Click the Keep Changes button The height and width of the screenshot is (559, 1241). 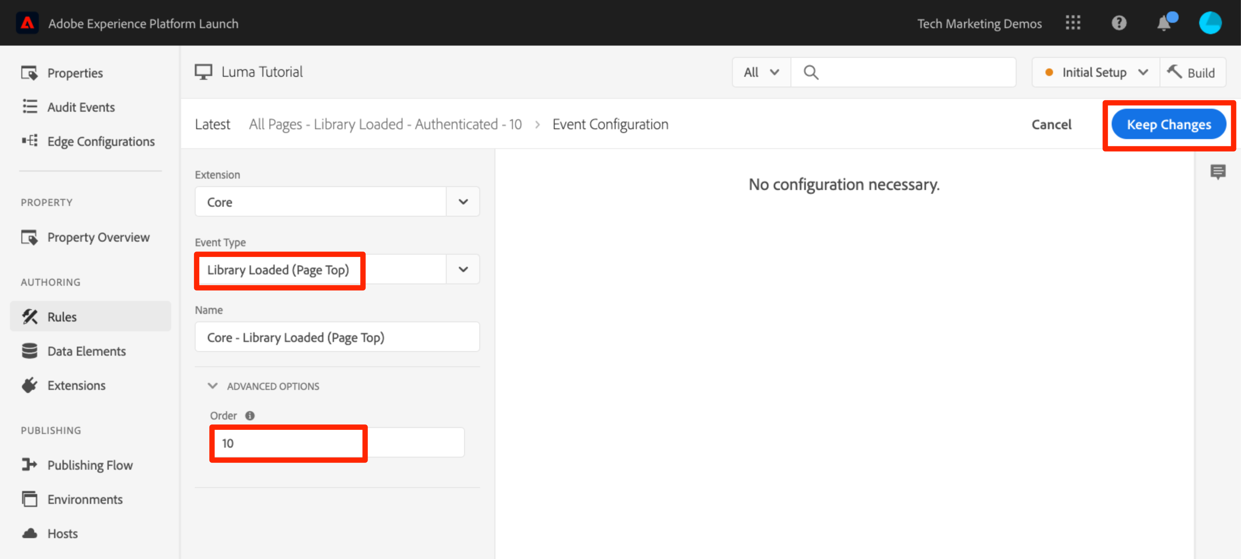[x=1168, y=125]
